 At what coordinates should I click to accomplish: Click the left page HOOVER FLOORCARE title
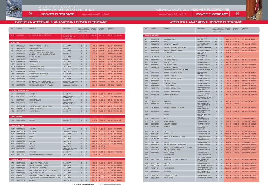click(58, 14)
